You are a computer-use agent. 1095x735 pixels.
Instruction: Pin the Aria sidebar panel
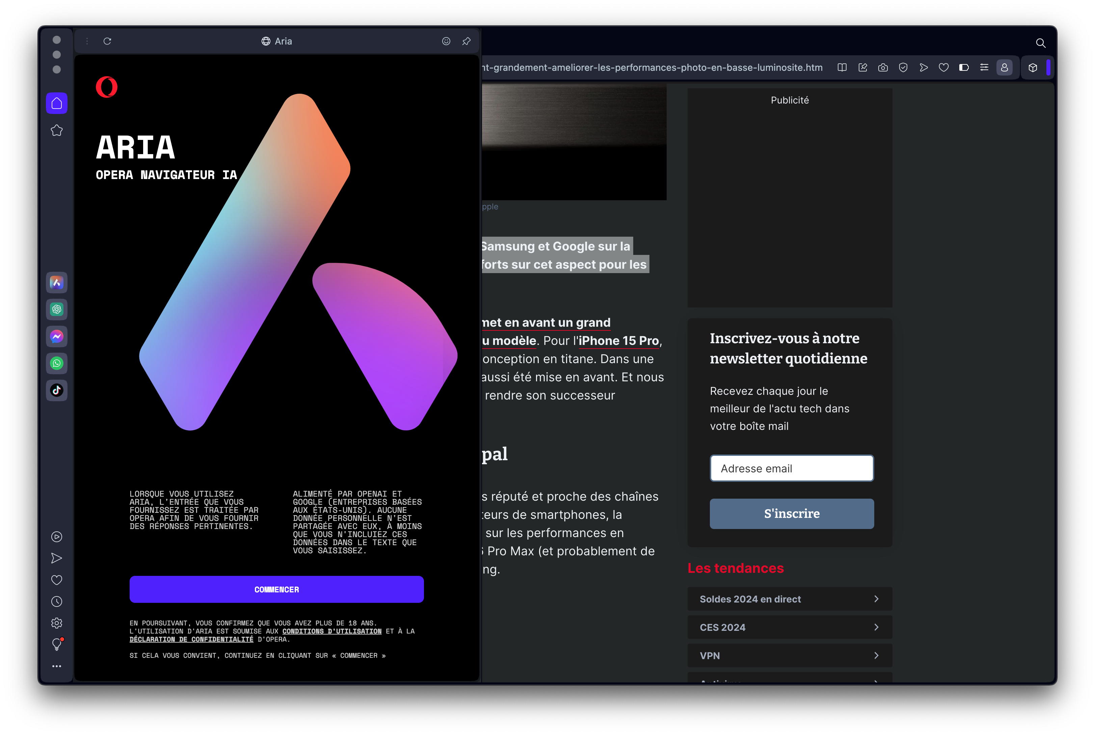pyautogui.click(x=466, y=41)
